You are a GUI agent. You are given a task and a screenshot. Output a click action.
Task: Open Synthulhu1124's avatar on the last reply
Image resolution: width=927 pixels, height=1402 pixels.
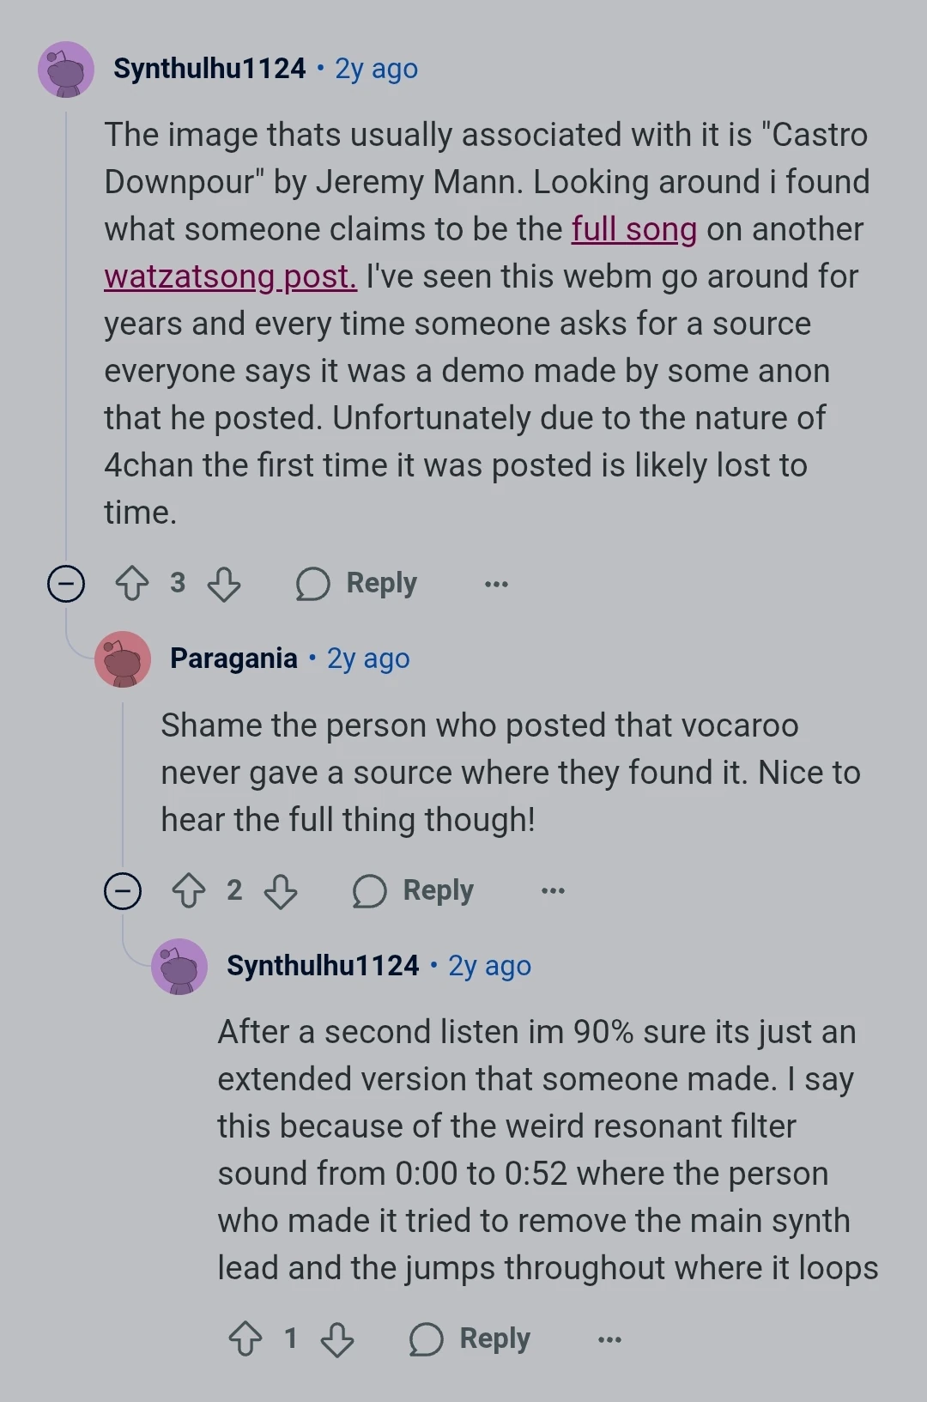(x=179, y=967)
